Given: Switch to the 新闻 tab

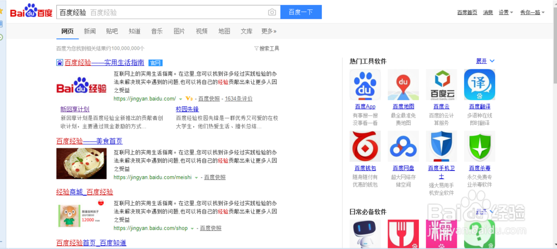Looking at the screenshot, I should tap(90, 31).
